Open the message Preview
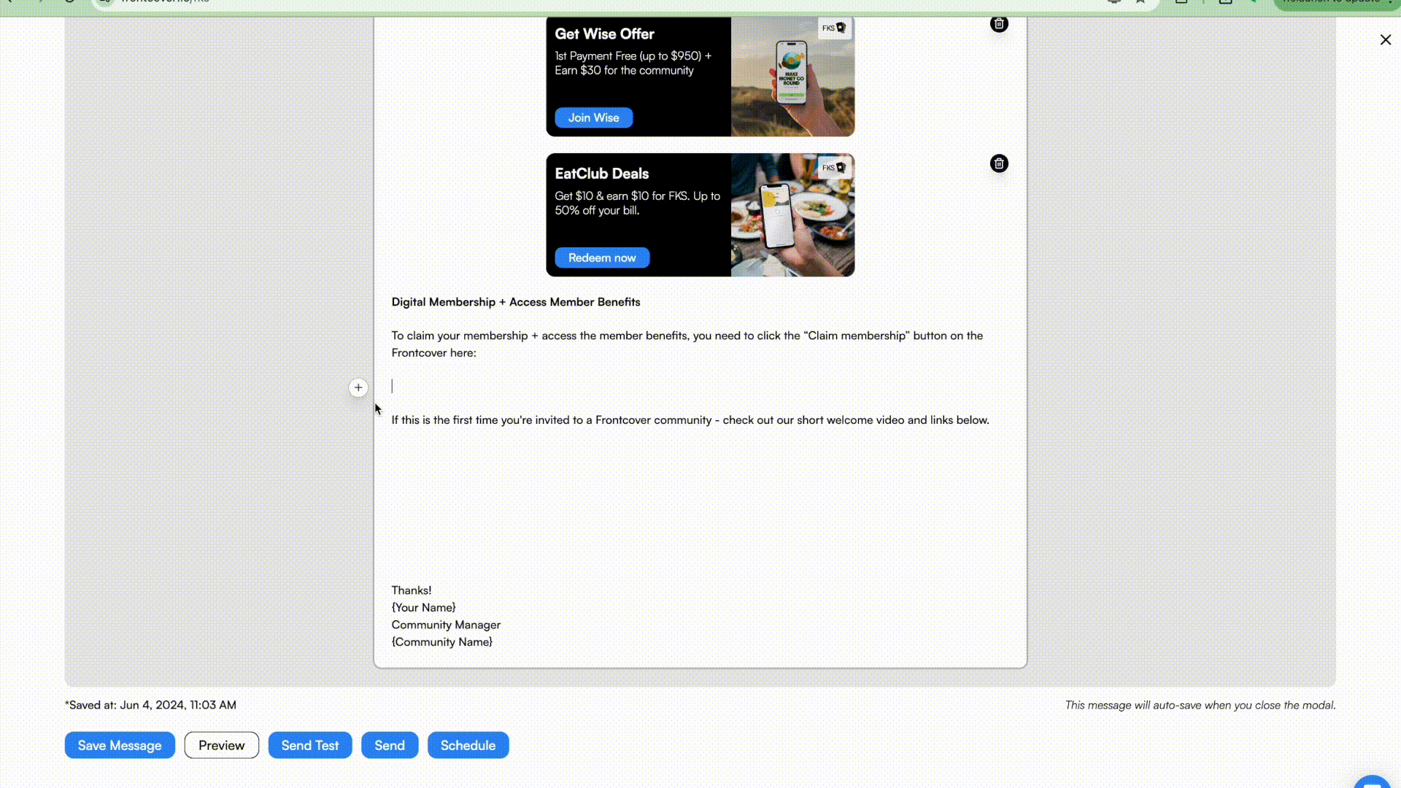The width and height of the screenshot is (1401, 788). pyautogui.click(x=221, y=745)
